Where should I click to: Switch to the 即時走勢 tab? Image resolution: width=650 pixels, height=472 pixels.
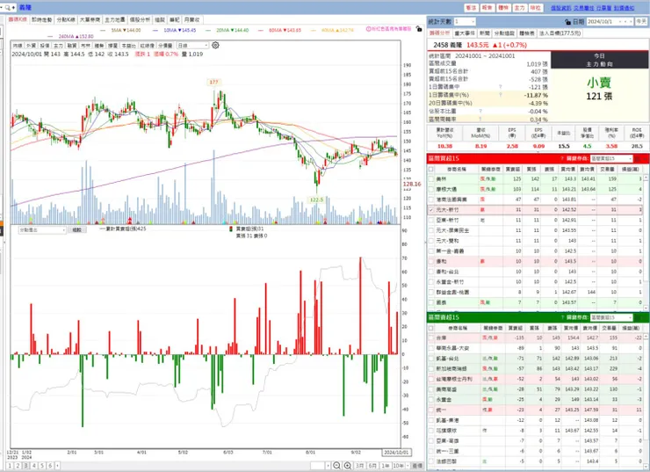coord(42,19)
